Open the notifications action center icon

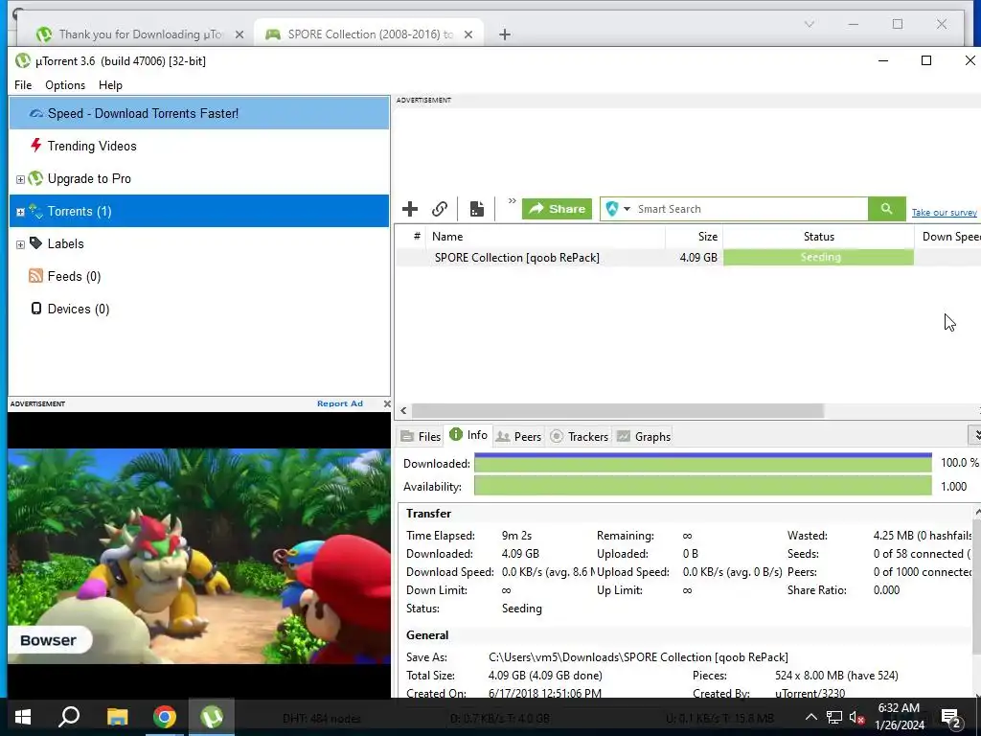point(951,718)
